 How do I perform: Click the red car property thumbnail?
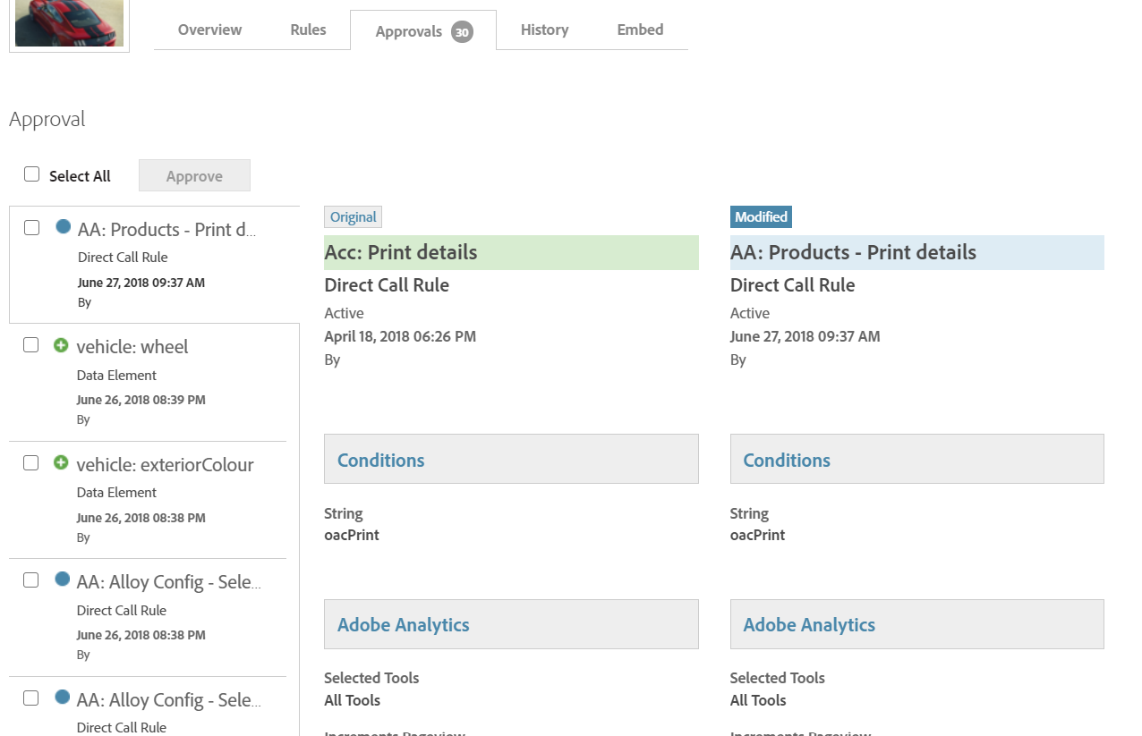point(69,24)
